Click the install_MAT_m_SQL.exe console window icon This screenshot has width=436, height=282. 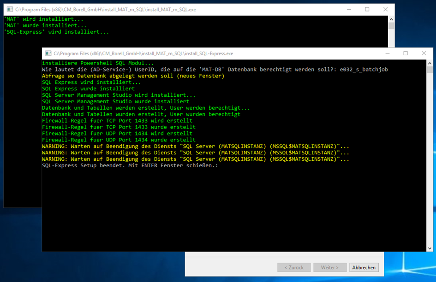coord(10,10)
